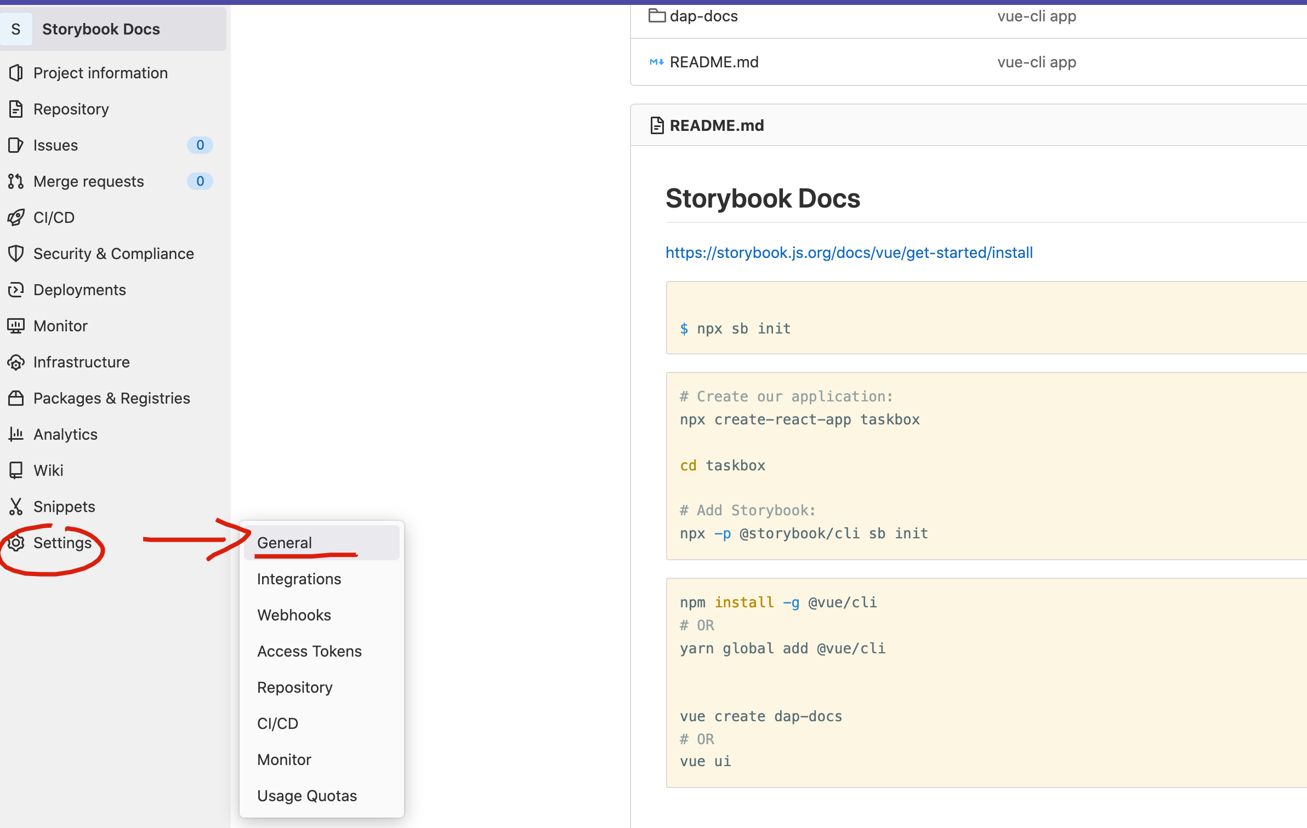The width and height of the screenshot is (1307, 828).
Task: Select Usage Quotas in Settings flyout
Action: pos(321,796)
